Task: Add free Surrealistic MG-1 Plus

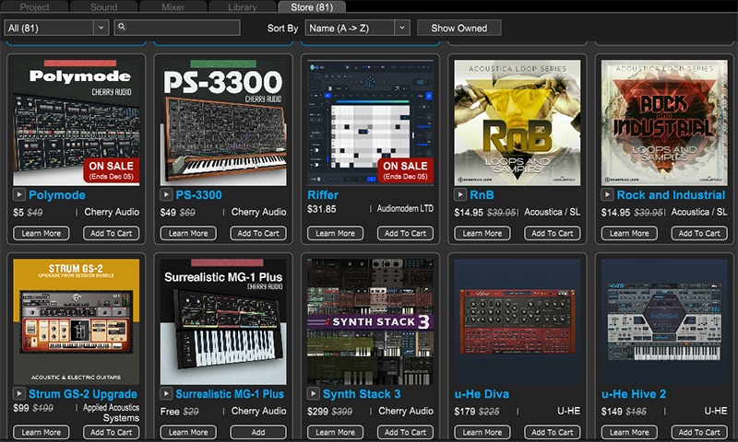Action: pyautogui.click(x=258, y=432)
